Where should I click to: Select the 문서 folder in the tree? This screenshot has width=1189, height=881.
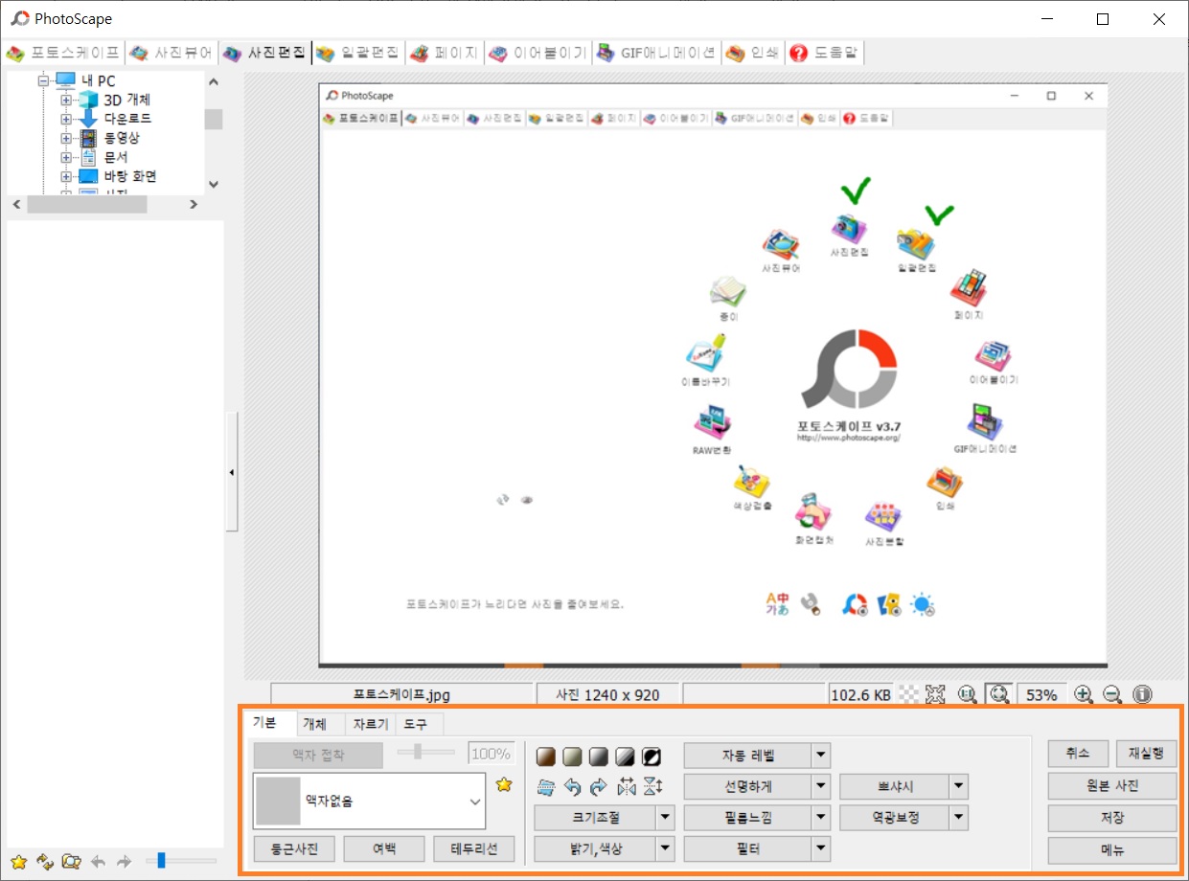pyautogui.click(x=116, y=157)
